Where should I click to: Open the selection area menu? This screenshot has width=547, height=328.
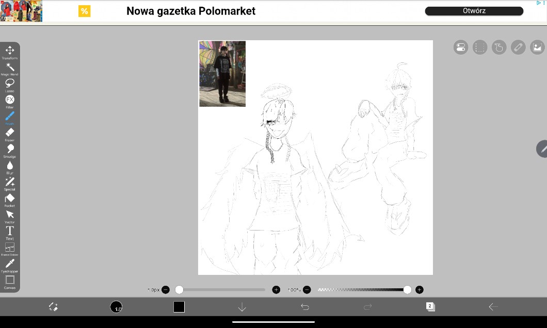480,48
